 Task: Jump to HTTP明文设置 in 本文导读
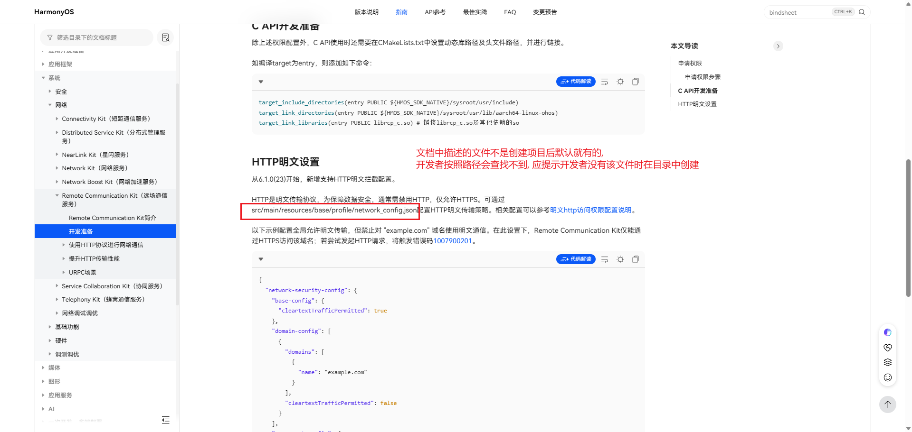(x=697, y=104)
